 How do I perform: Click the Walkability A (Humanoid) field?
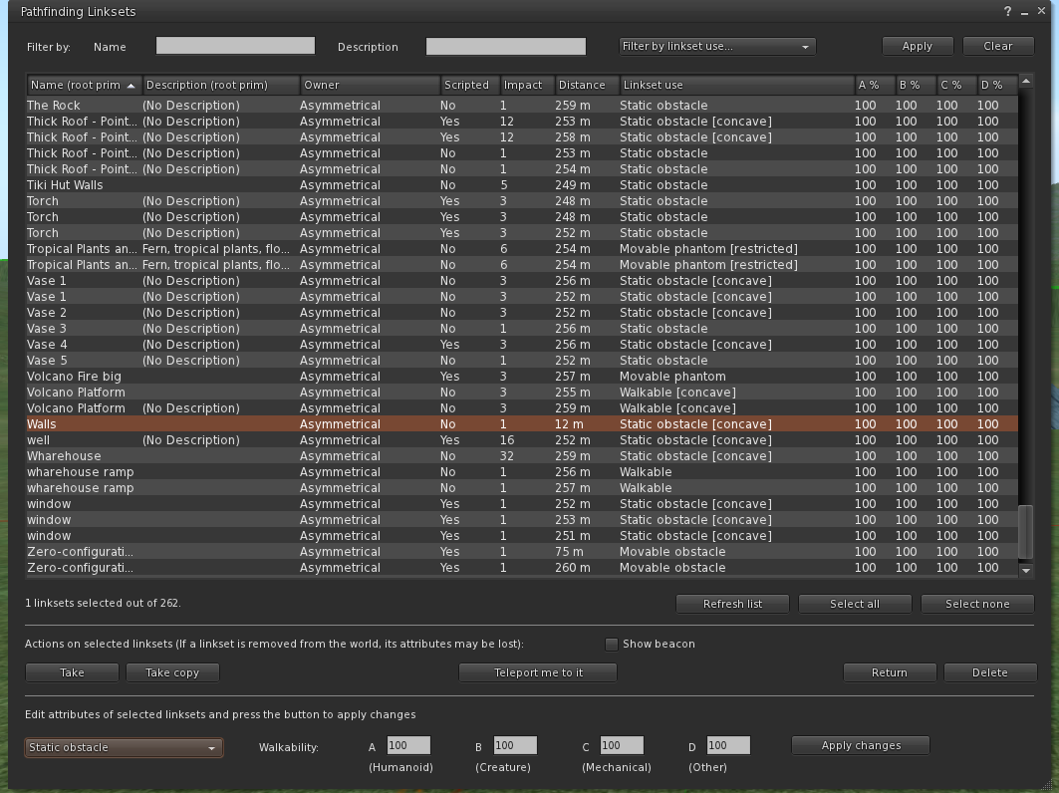coord(408,746)
